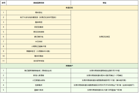The width and height of the screenshot is (139, 93).
Task: Click the row number 9 cell
Action: click(x=4, y=51)
